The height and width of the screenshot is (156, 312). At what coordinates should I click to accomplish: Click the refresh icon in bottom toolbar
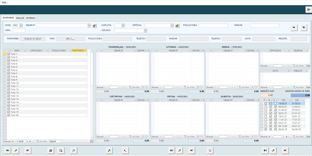click(210, 150)
